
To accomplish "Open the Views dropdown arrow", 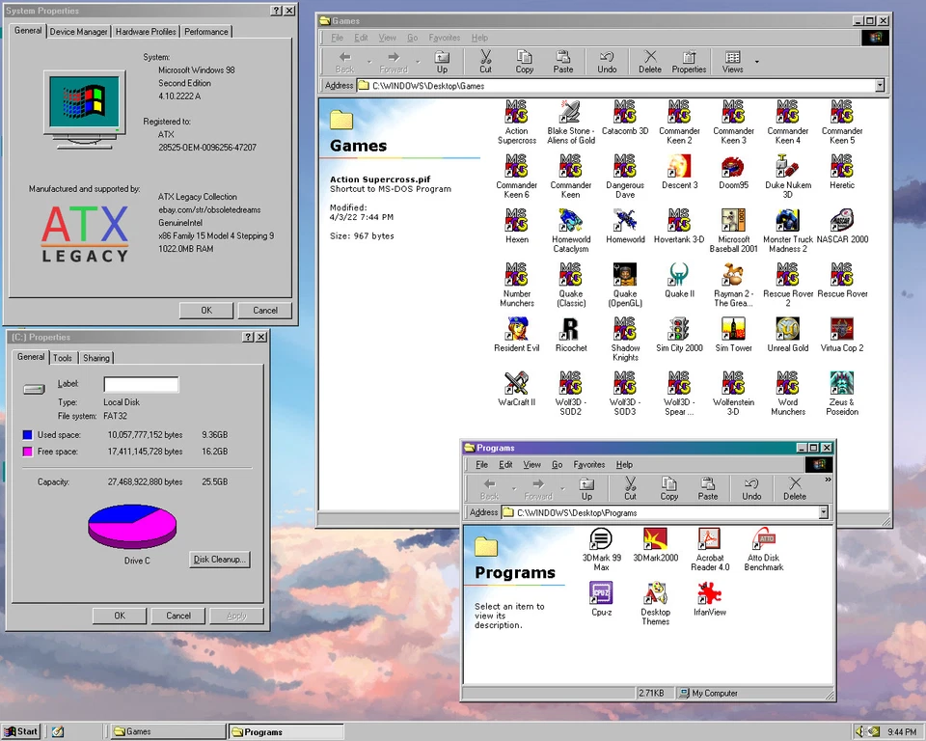I will click(x=758, y=60).
